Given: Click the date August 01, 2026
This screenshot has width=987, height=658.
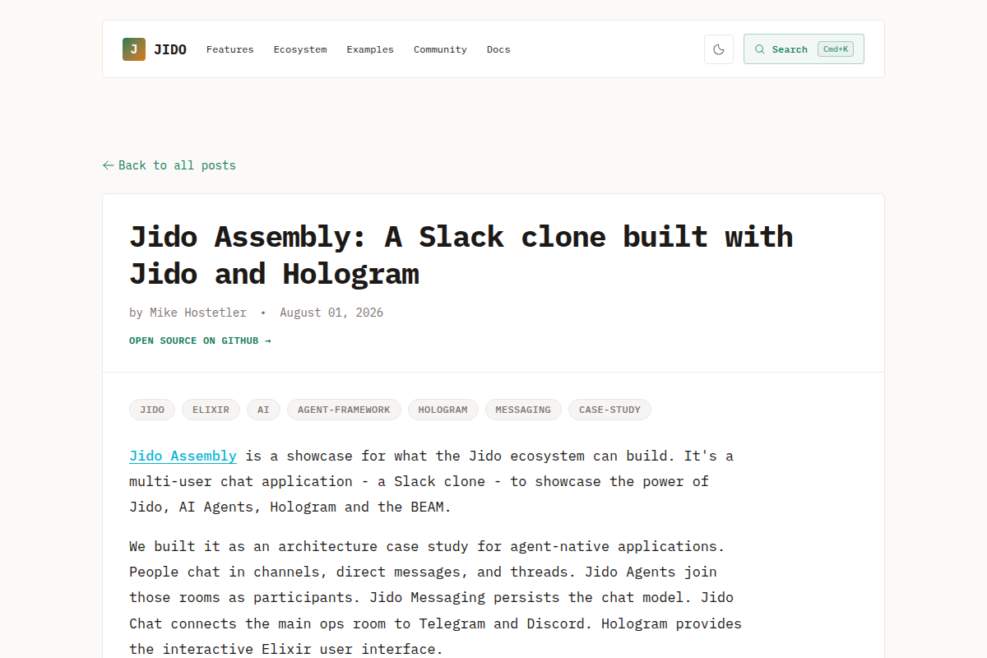Looking at the screenshot, I should [x=331, y=313].
